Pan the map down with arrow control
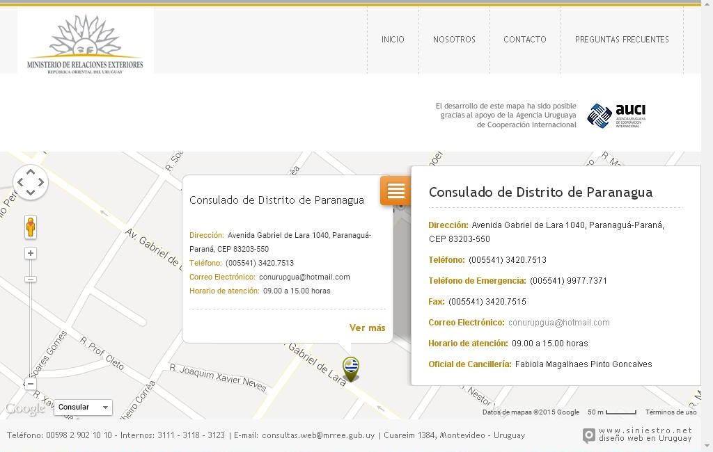The height and width of the screenshot is (452, 713). (31, 193)
